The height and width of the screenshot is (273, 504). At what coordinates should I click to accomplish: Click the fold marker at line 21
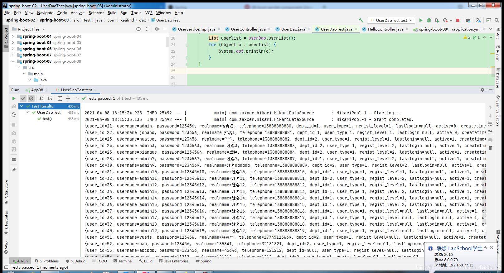[187, 45]
